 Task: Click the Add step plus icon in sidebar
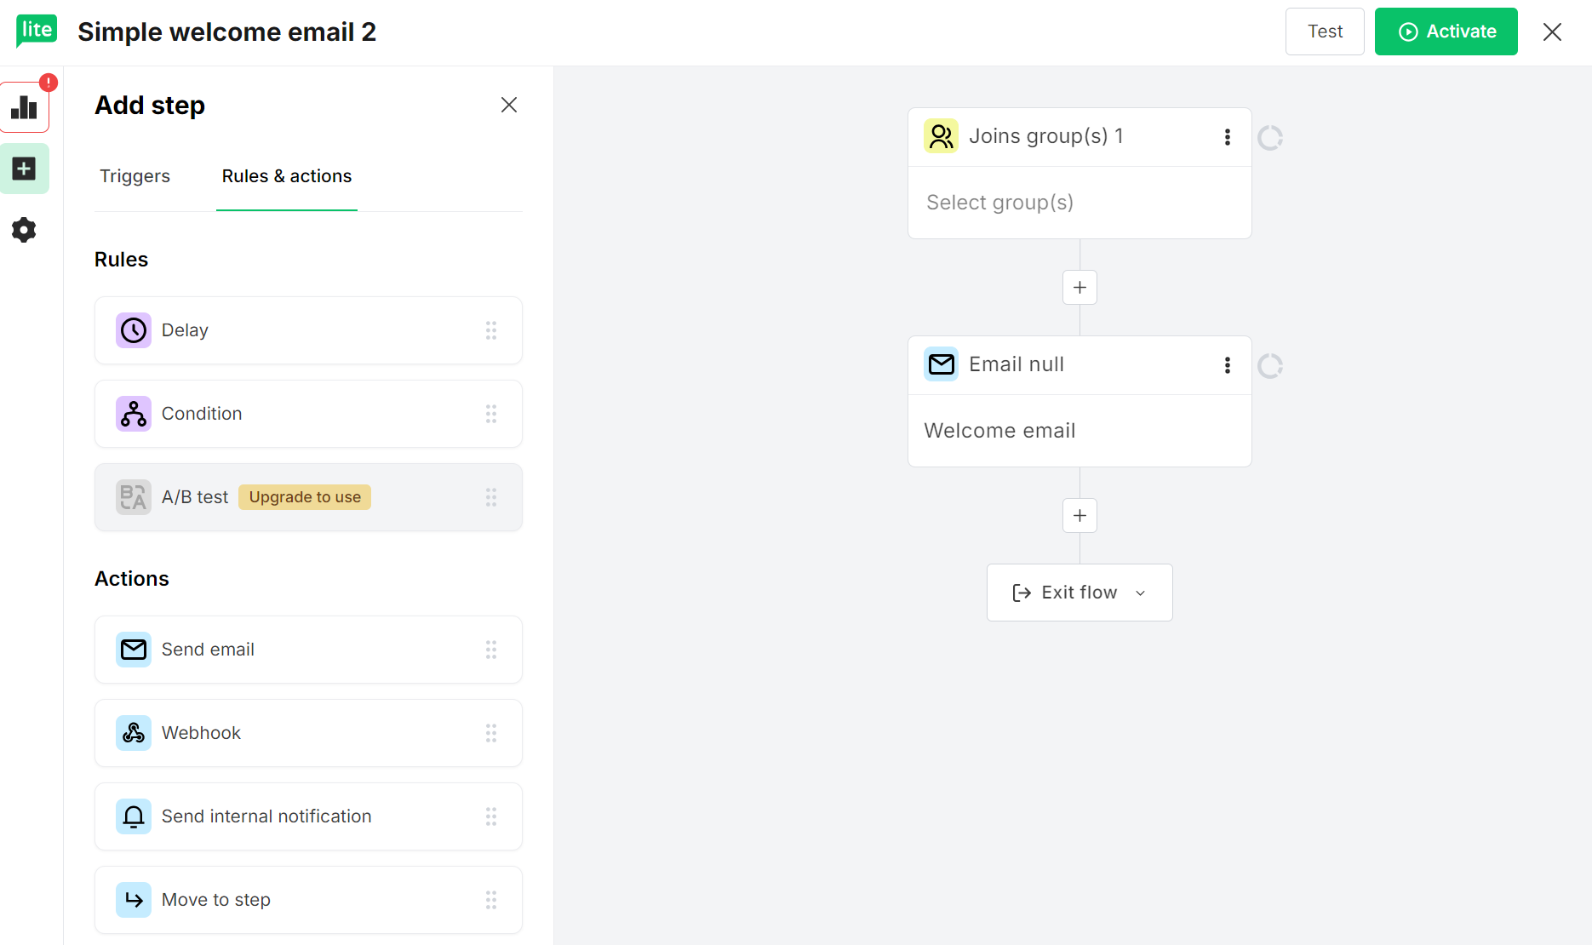point(24,168)
